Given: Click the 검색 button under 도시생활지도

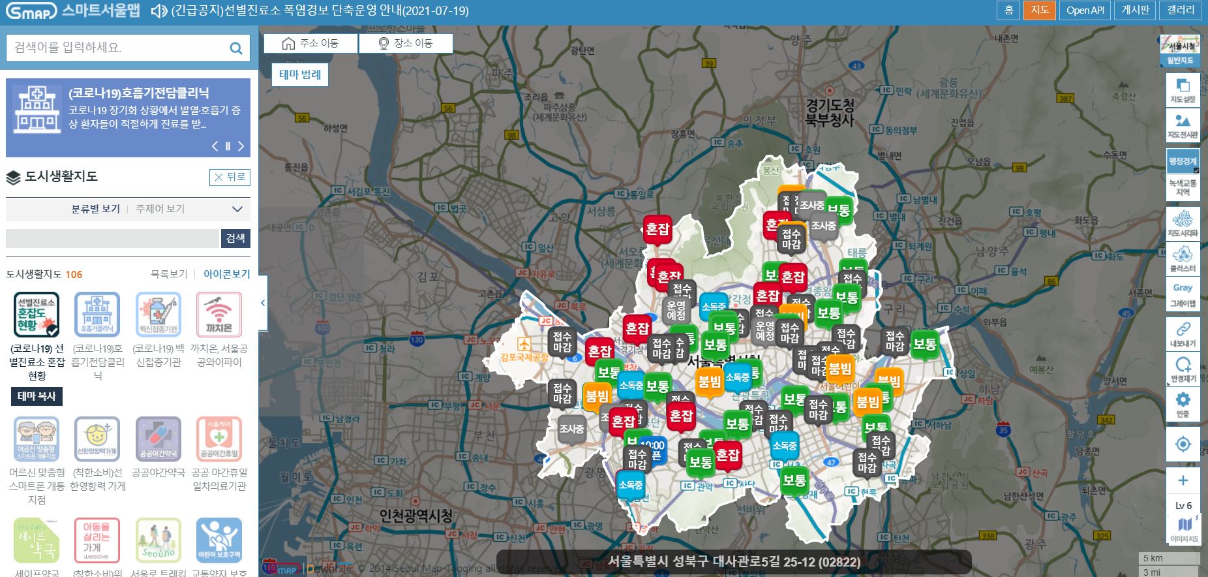Looking at the screenshot, I should [x=235, y=238].
